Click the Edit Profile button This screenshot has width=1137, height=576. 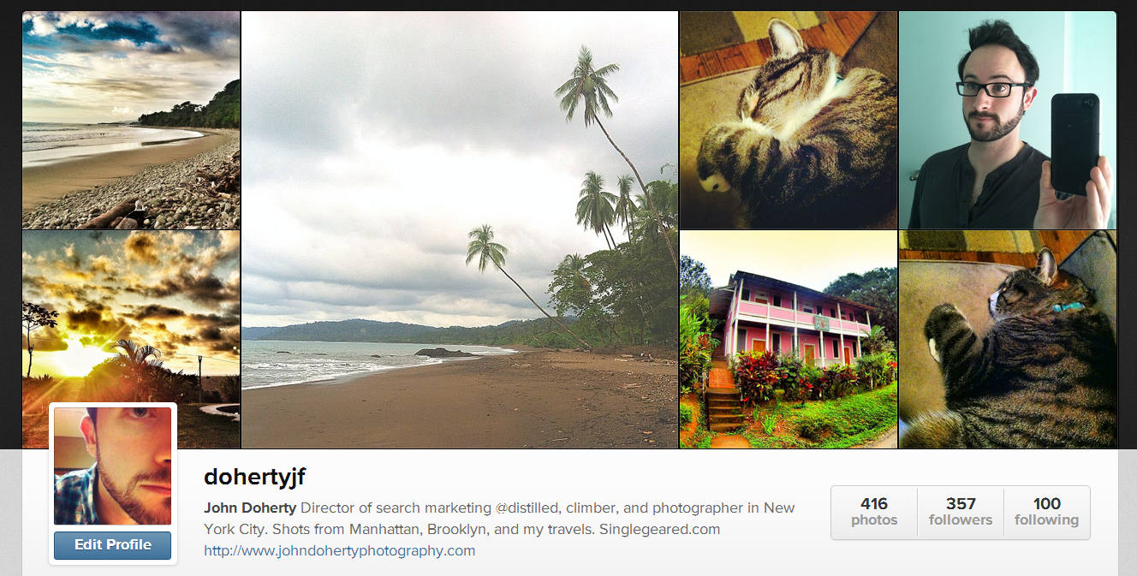pos(112,545)
